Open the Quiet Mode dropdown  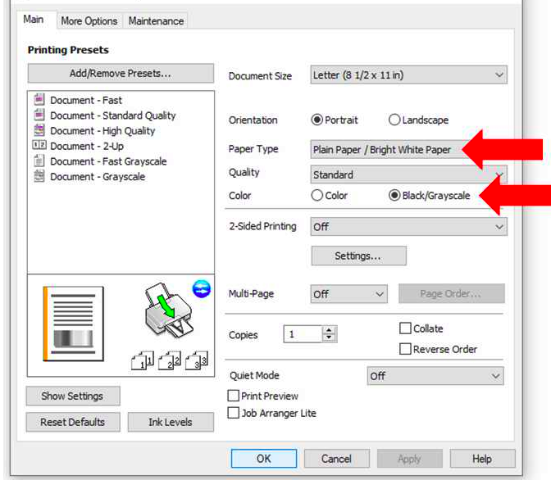435,376
